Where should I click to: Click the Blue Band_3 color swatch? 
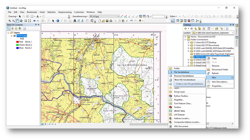pyautogui.click(x=17, y=48)
